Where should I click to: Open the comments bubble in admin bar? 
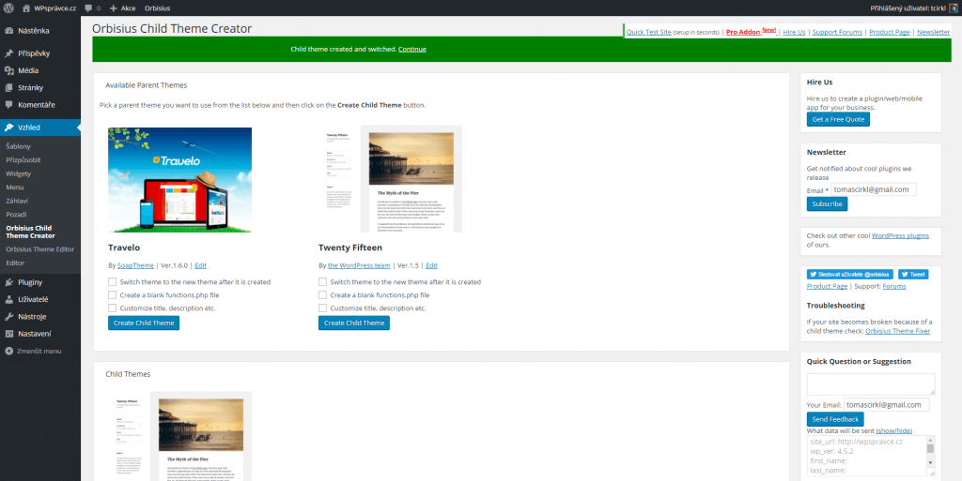coord(88,8)
